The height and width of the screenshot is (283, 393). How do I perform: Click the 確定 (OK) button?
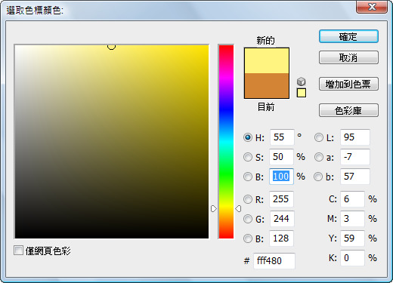coord(348,36)
